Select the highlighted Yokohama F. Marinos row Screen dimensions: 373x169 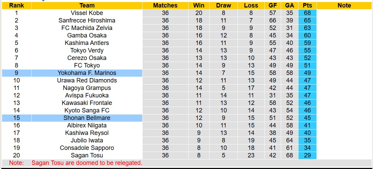(87, 73)
